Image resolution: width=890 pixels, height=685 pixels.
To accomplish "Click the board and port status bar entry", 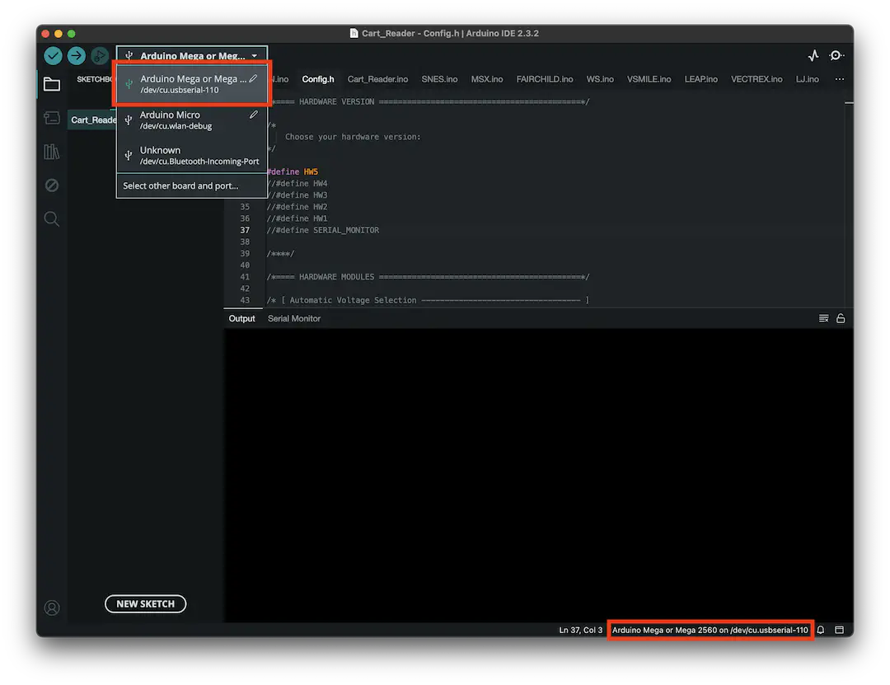I will [x=710, y=630].
